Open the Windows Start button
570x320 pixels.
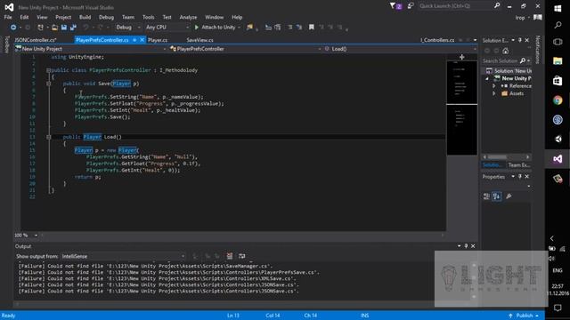point(558,8)
